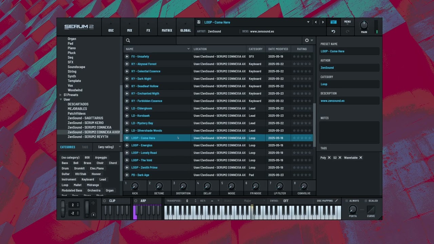Click the www.zensound.es description field
This screenshot has width=434, height=244.
pos(349,101)
